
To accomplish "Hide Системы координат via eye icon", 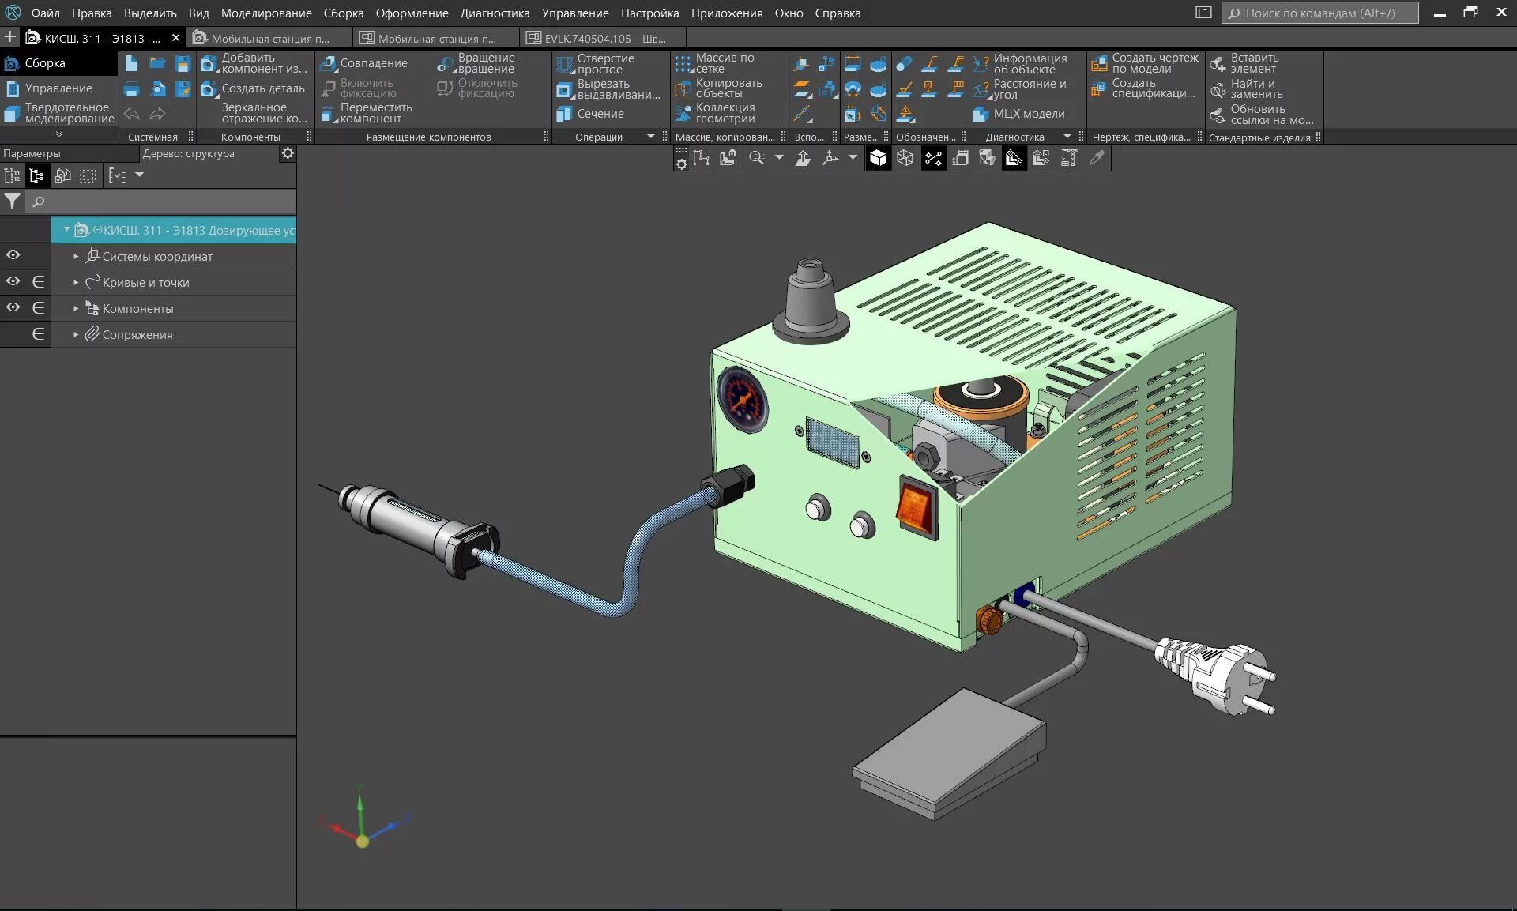I will [x=13, y=255].
